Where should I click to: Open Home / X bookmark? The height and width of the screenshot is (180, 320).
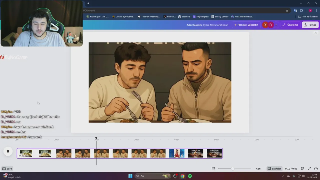pos(169,16)
